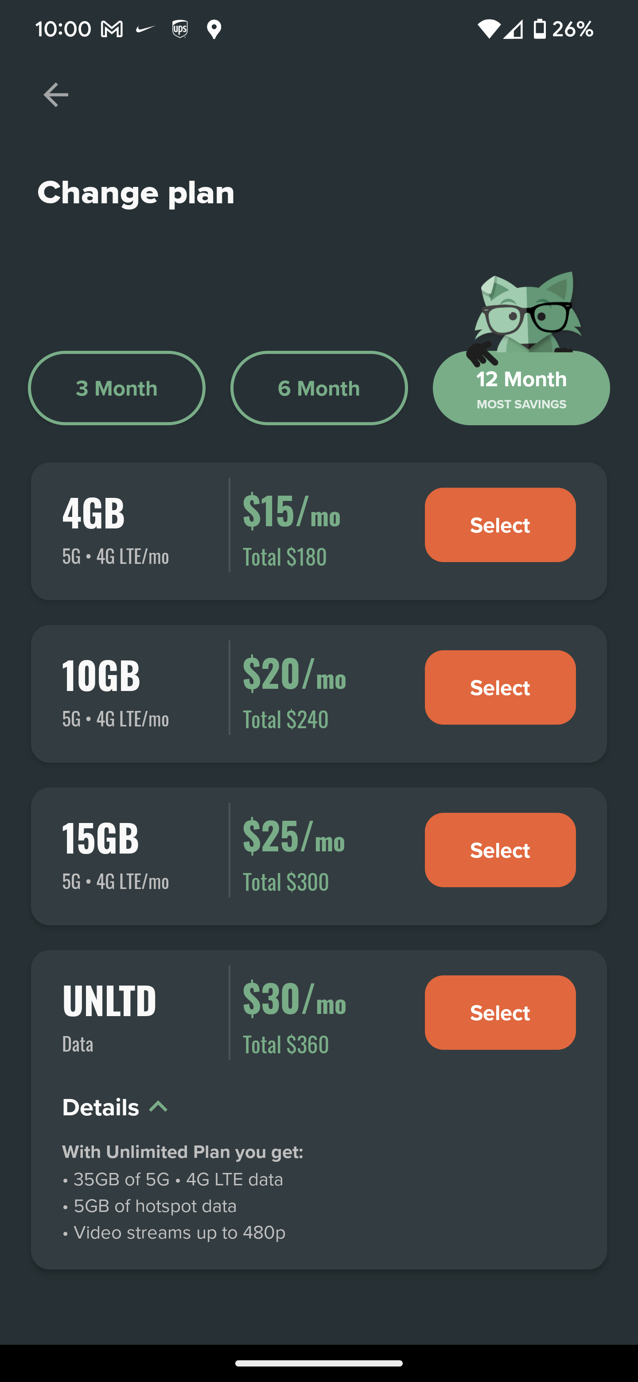
Task: Tap the Nike swoosh status icon
Action: (145, 28)
